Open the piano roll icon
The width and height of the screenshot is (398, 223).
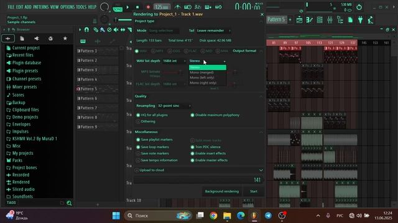click(x=310, y=20)
